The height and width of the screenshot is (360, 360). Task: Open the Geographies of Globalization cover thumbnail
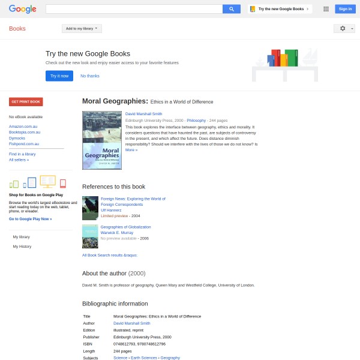90,236
